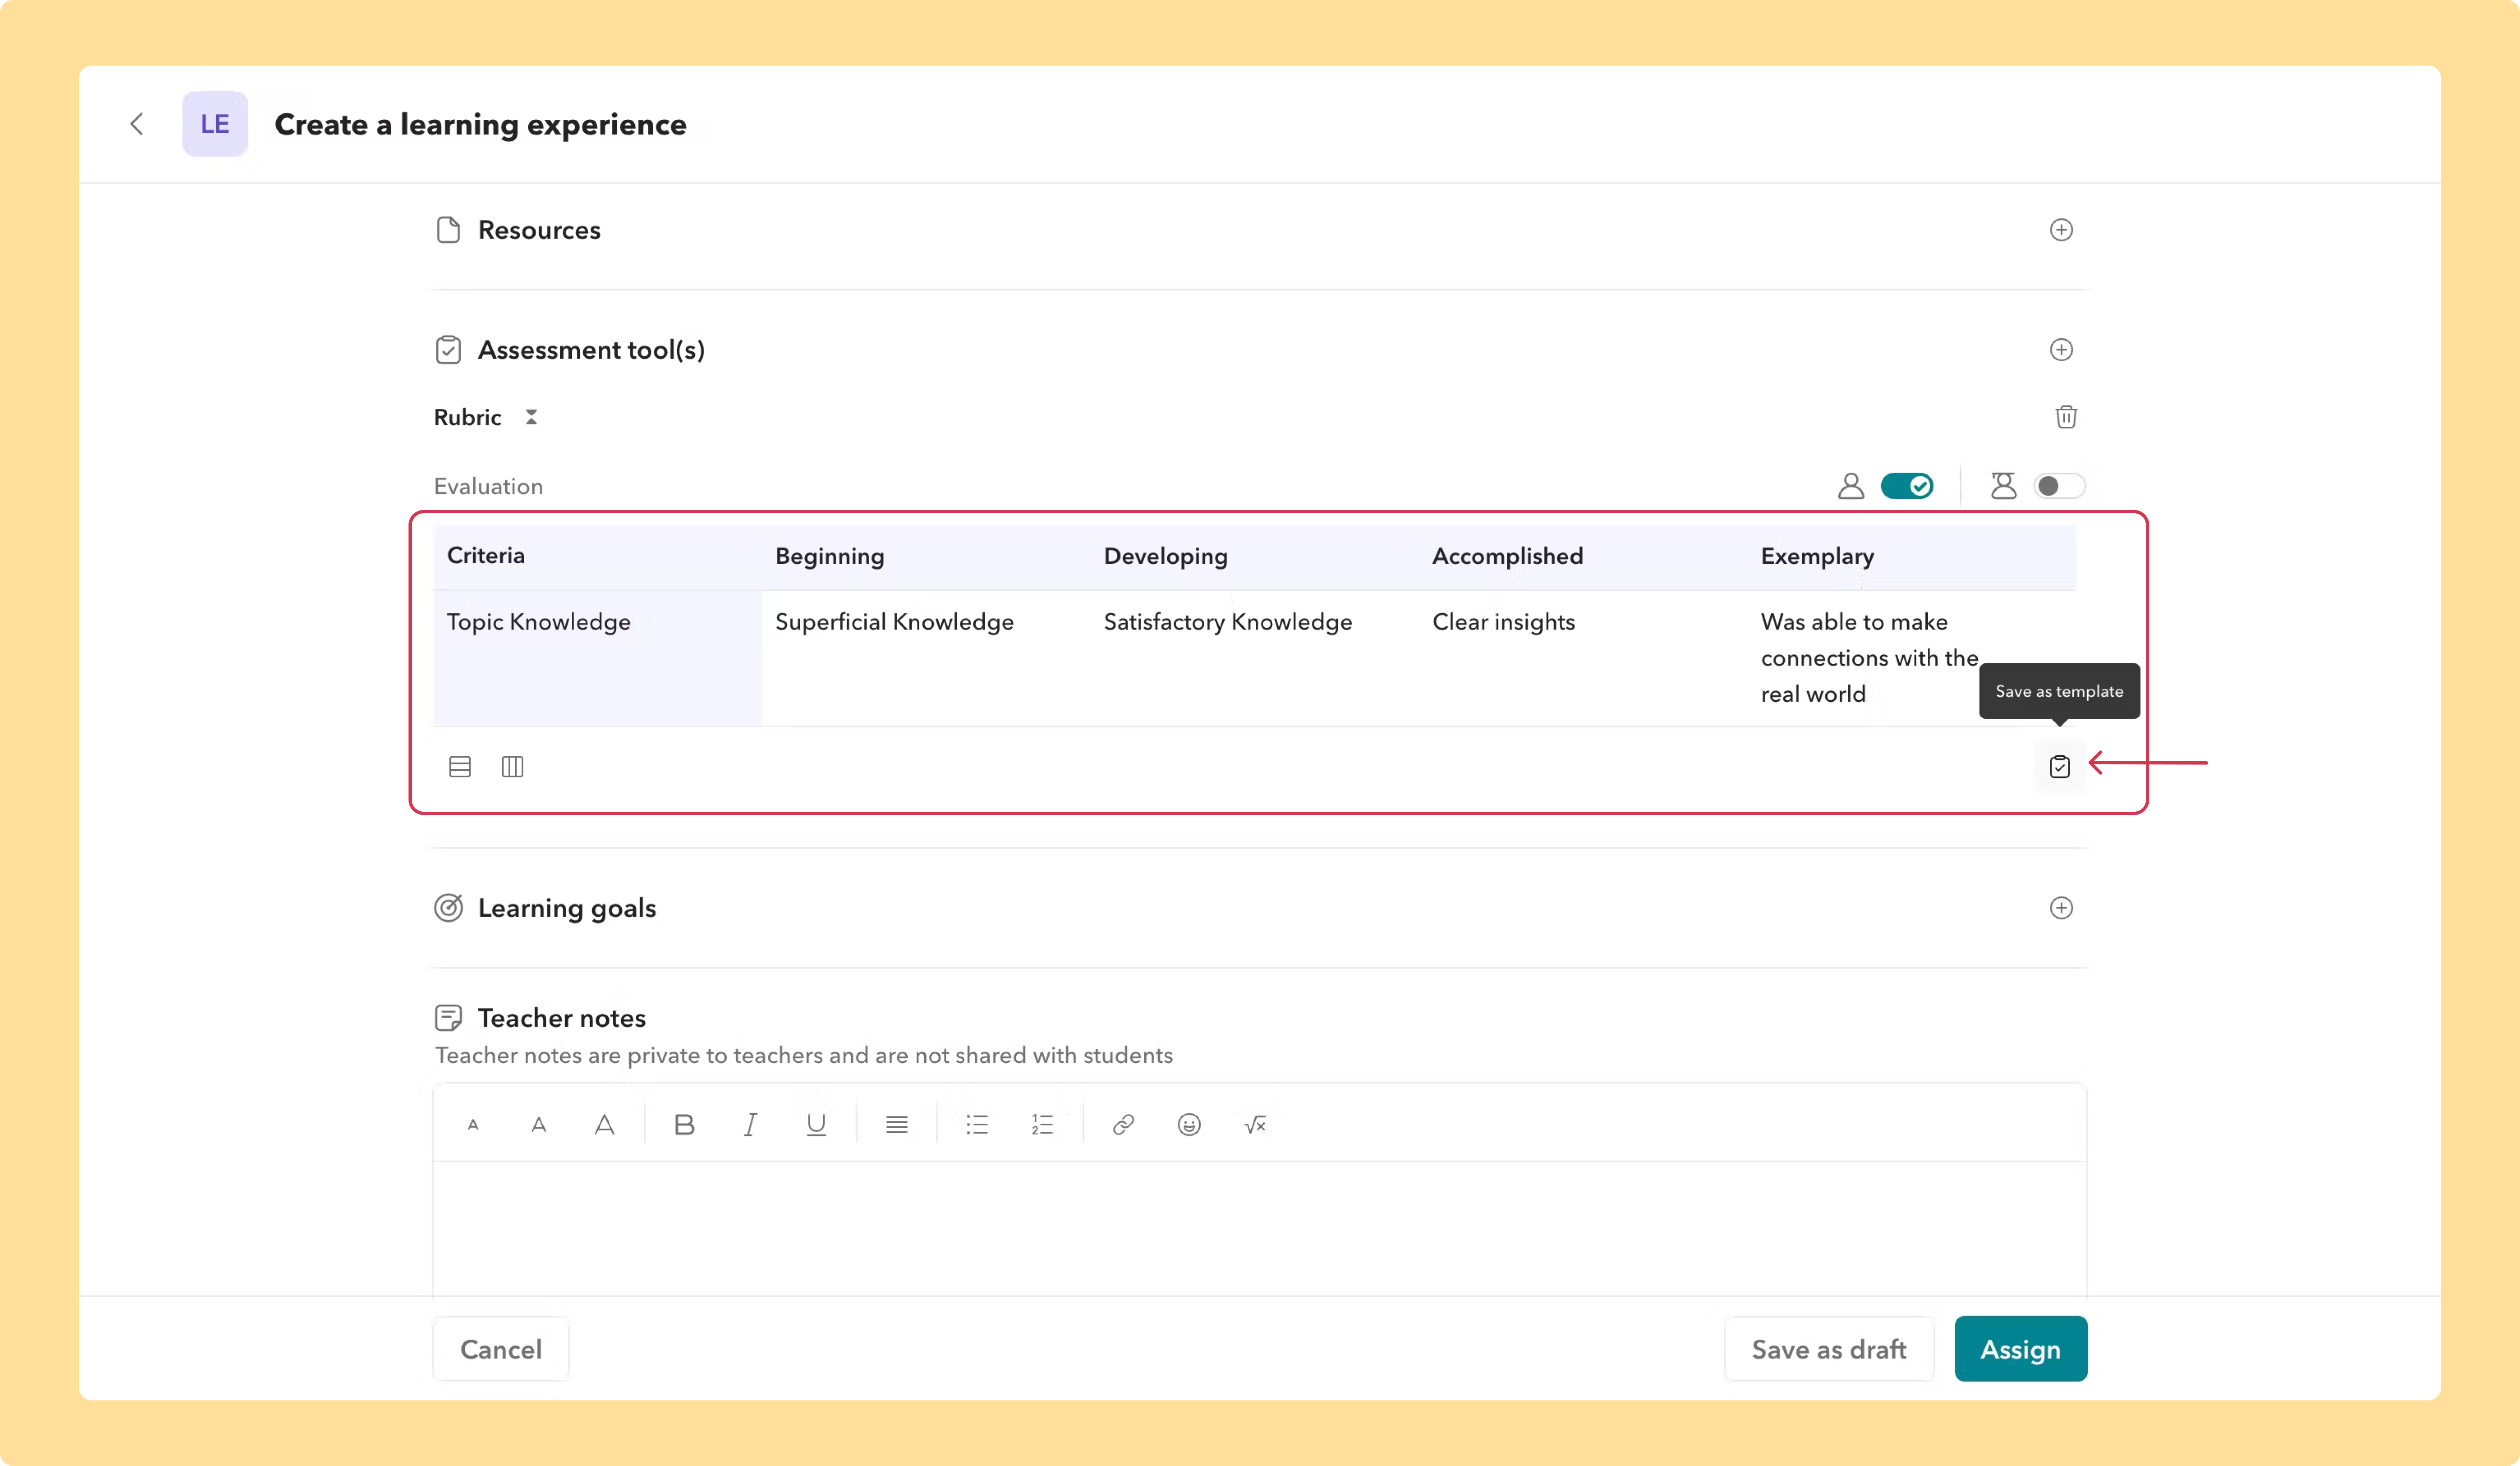Screen dimensions: 2520x1466
Task: Edit the Topic Knowledge criteria cell
Action: pyautogui.click(x=597, y=658)
